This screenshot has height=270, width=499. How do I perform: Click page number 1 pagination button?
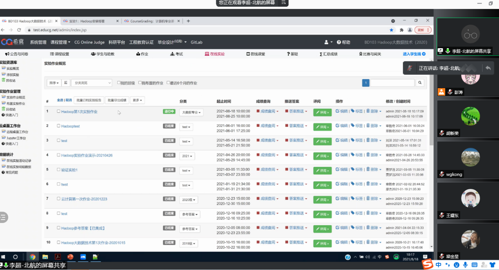click(366, 83)
